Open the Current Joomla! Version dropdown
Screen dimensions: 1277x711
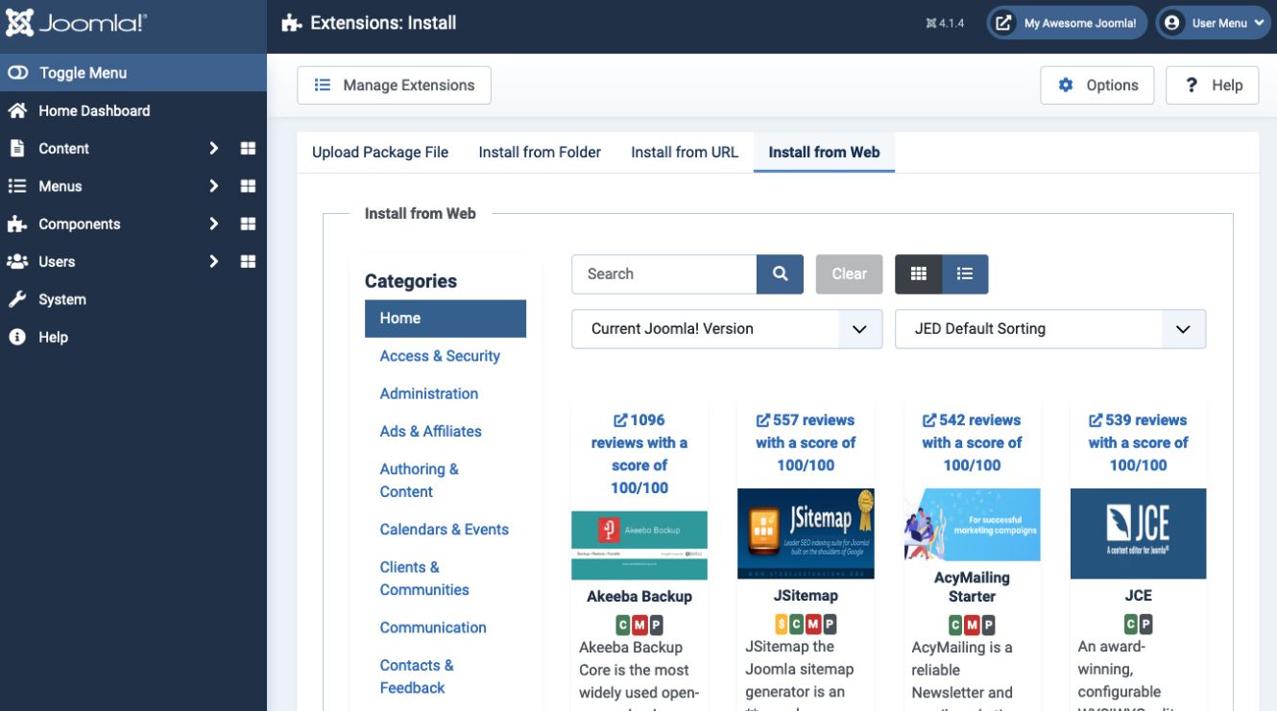(727, 329)
